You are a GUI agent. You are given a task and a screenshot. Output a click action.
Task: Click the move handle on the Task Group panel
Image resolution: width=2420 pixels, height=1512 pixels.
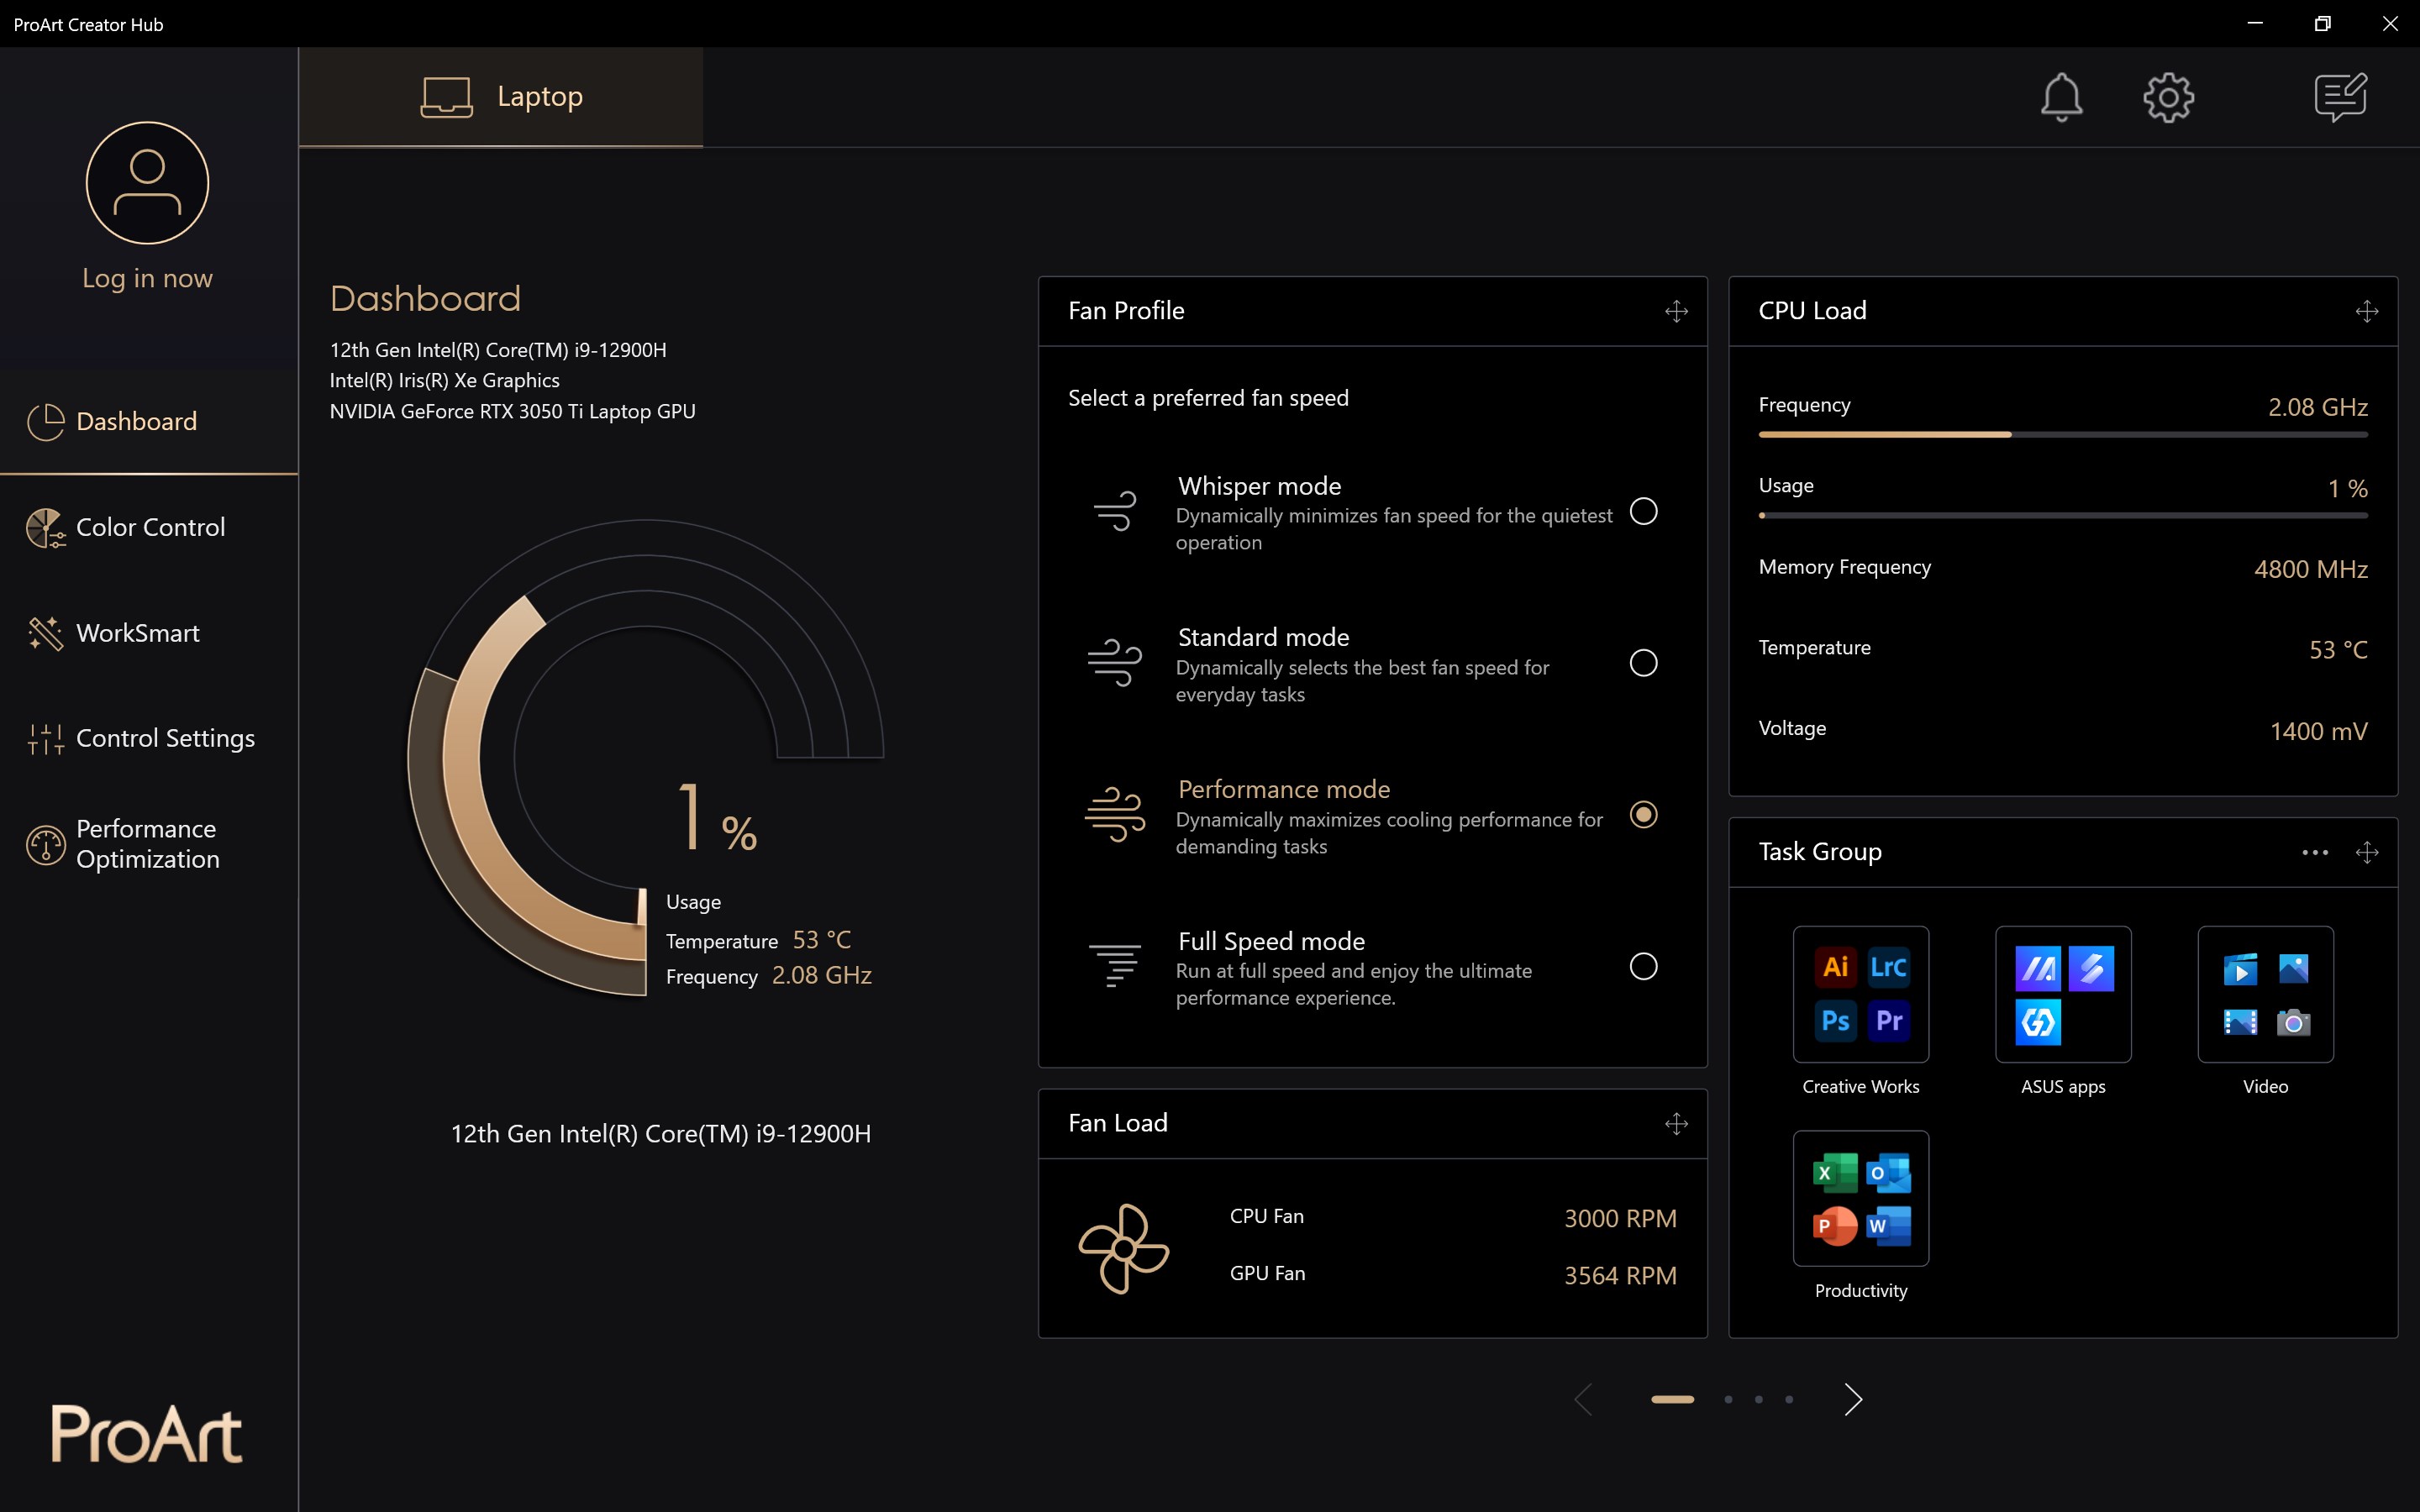2366,852
